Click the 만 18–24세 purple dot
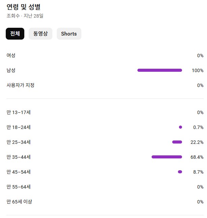207x218 pixels. tap(180, 127)
